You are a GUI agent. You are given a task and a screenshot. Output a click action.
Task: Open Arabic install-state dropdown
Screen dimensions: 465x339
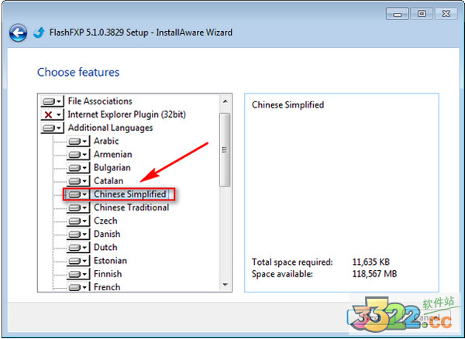tap(78, 141)
